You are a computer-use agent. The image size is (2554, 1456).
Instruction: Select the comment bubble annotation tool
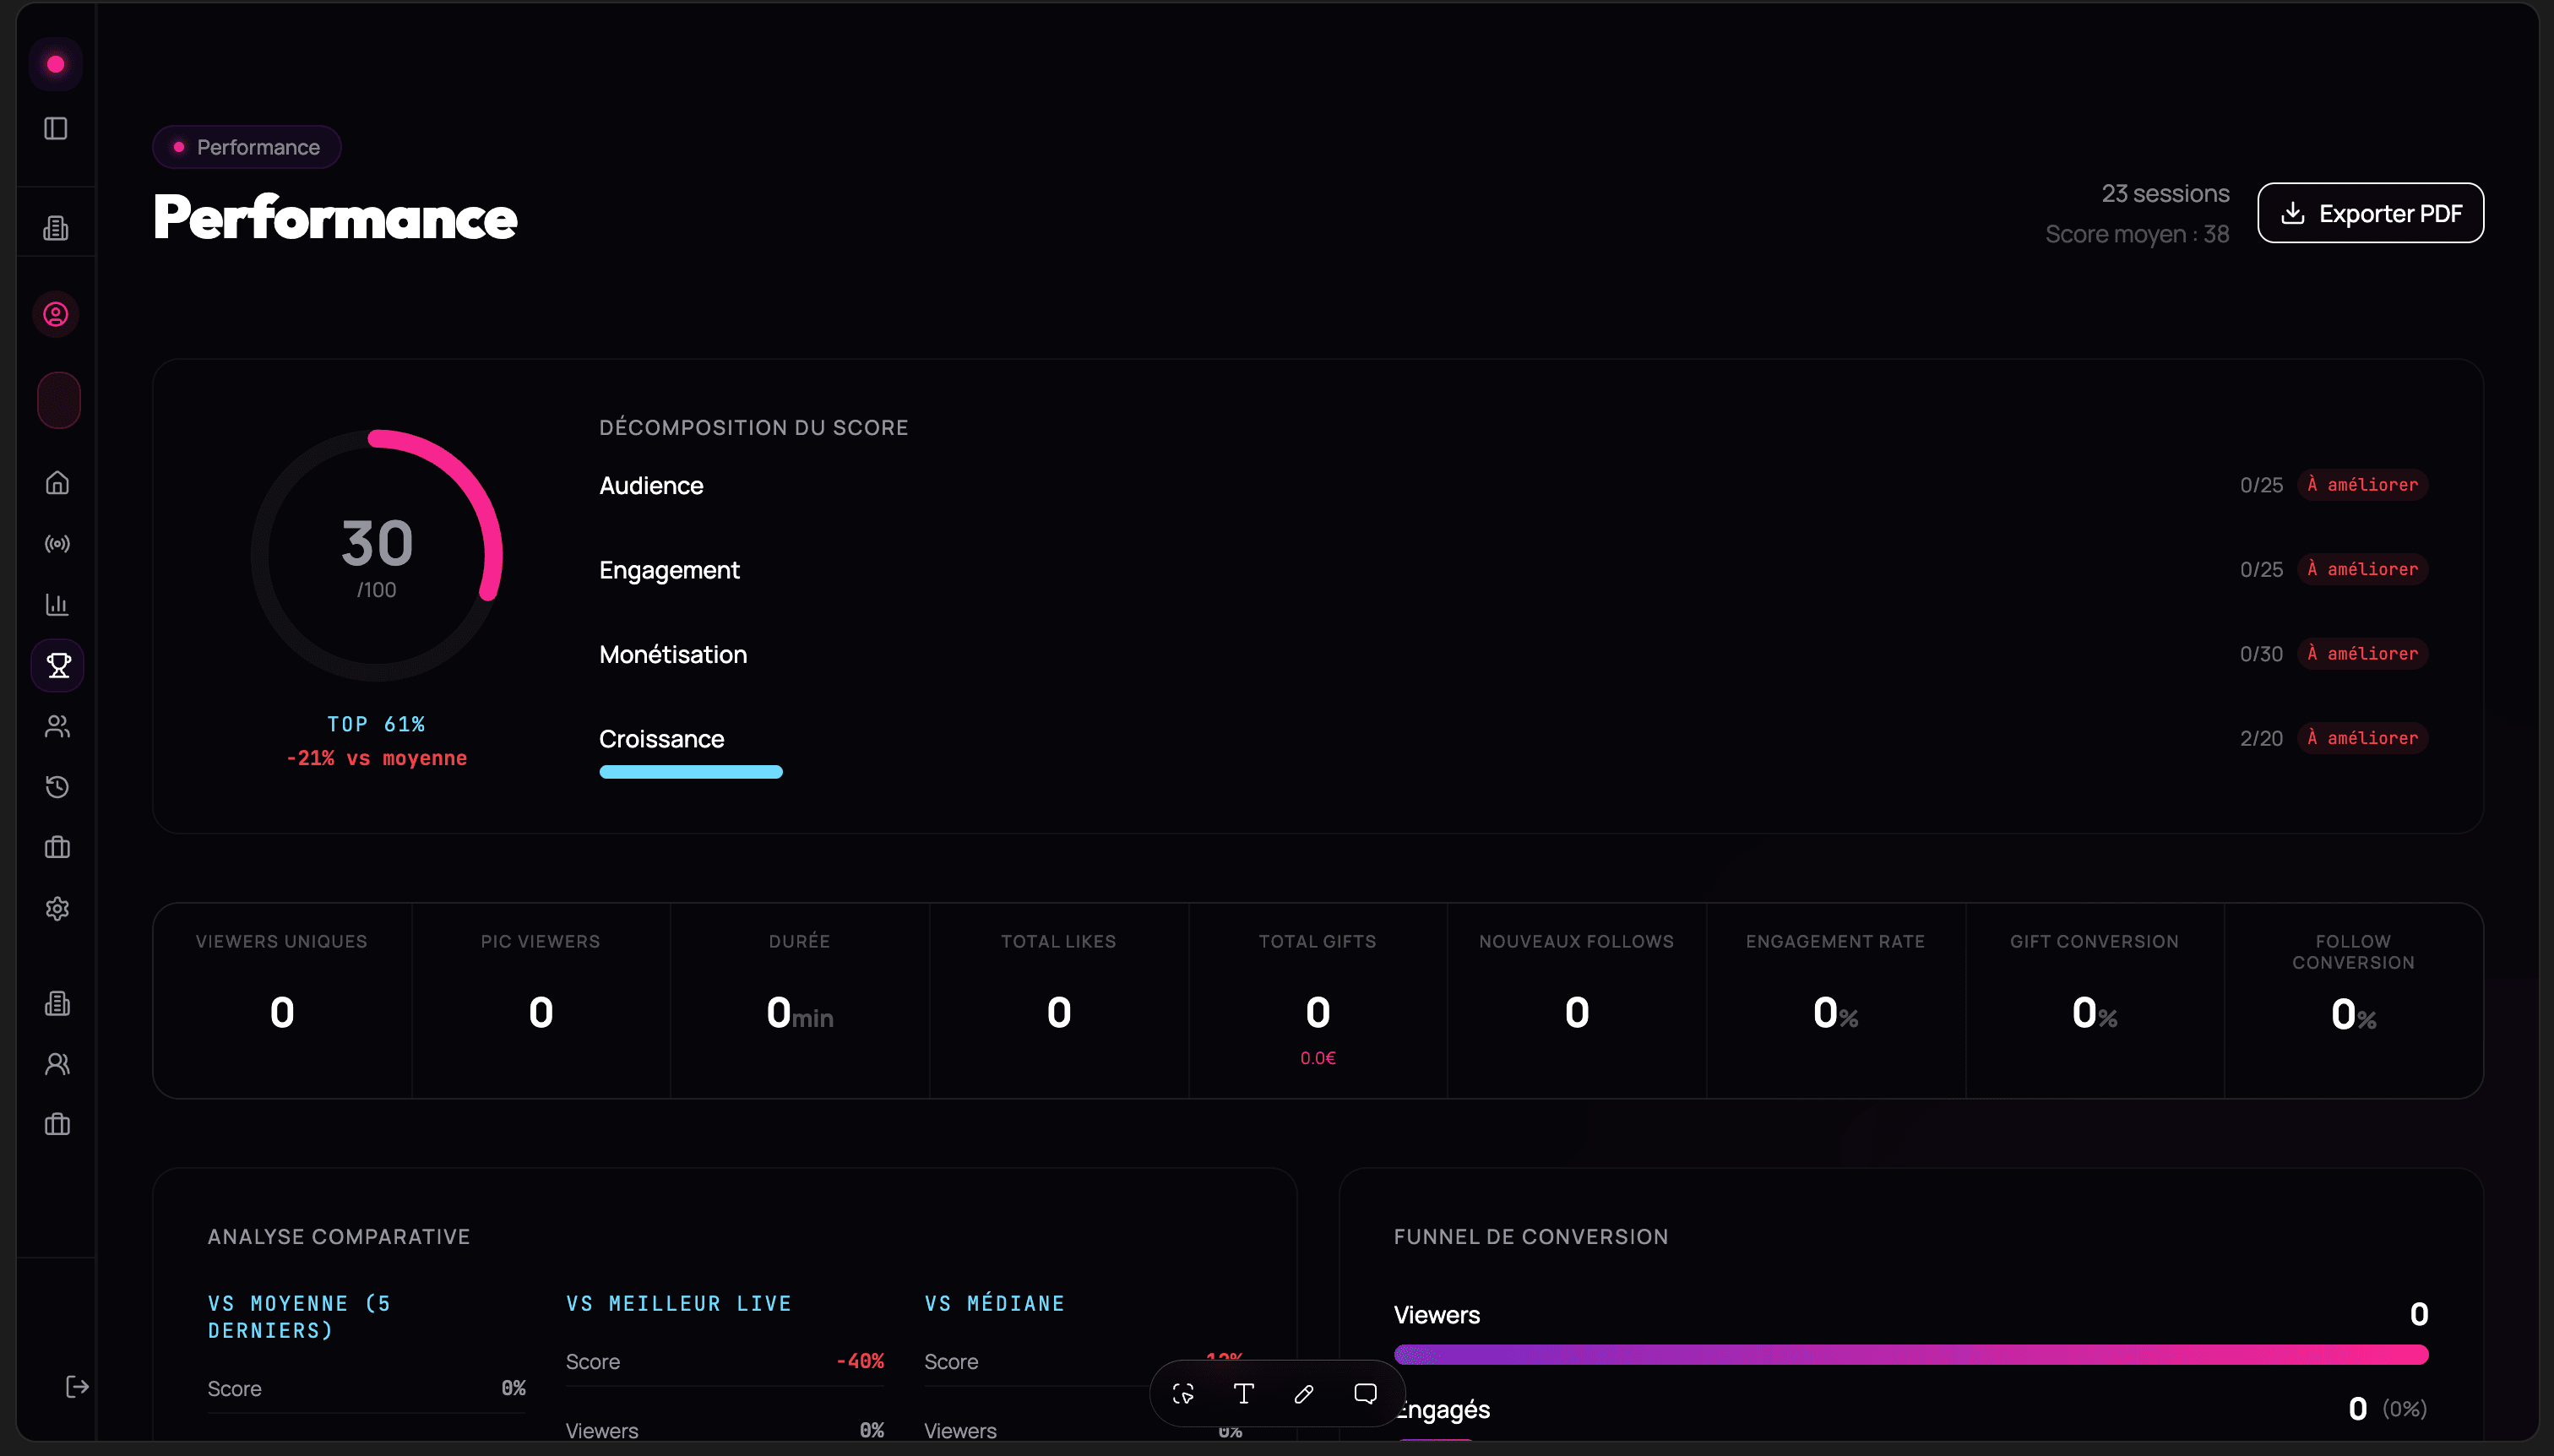(x=1365, y=1393)
